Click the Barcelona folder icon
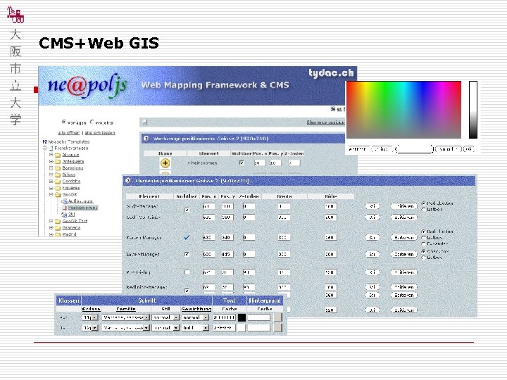This screenshot has height=380, width=507. 58,168
